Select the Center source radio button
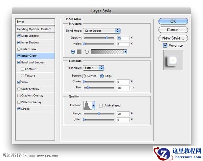The image size is (203, 161). tap(84, 76)
